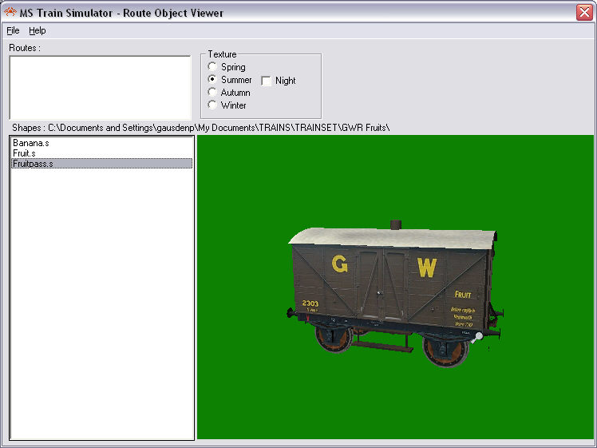The image size is (597, 448).
Task: Click inside the empty Routes list box
Action: (100, 87)
